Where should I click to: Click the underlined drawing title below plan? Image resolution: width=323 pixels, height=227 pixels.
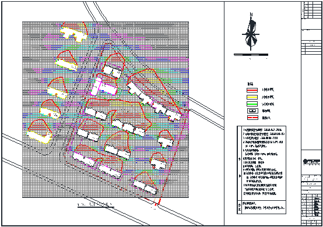(x=96, y=205)
